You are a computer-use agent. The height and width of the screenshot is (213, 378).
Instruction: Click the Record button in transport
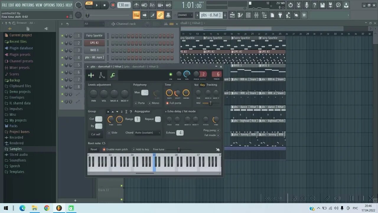(113, 5)
